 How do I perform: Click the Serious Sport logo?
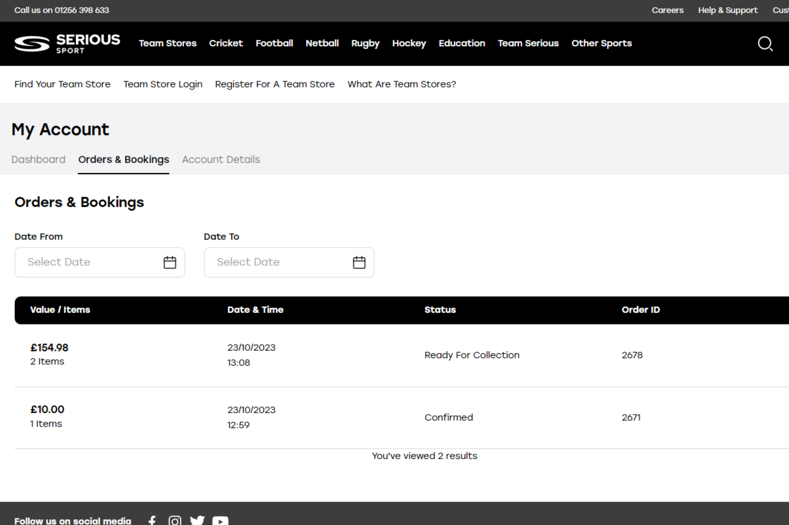point(67,44)
